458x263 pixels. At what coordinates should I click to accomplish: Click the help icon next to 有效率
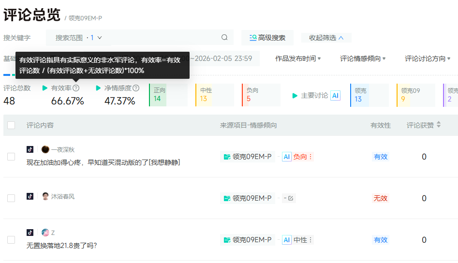click(76, 88)
